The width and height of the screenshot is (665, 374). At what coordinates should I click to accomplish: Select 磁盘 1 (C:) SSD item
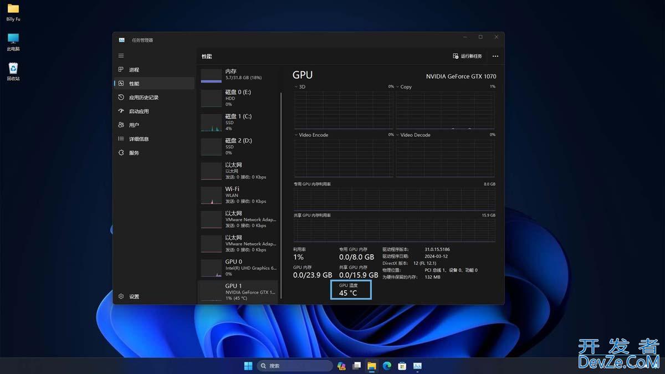pyautogui.click(x=238, y=122)
